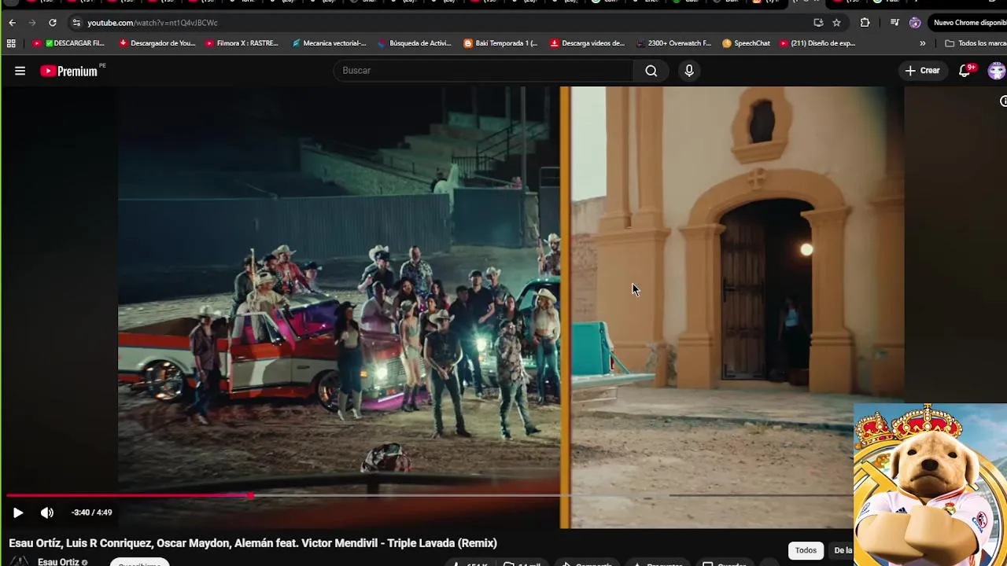
Task: Open Chrome apps grid in bookmarks bar
Action: (11, 43)
